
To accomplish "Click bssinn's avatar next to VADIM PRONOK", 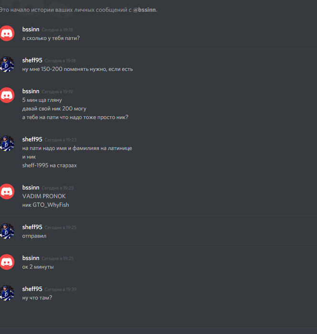I will click(7, 191).
